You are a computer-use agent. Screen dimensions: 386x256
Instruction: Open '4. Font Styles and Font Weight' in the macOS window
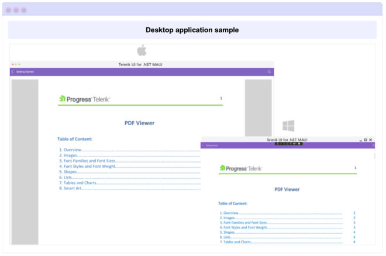tap(87, 166)
